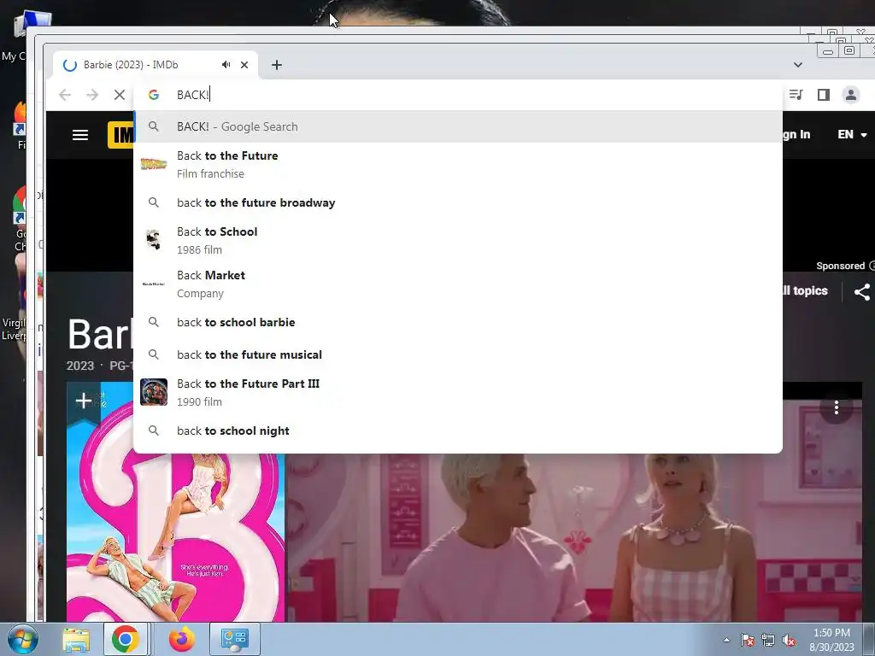Screen dimensions: 875x656
Task: Mute the Barbie IMDb tab audio
Action: point(226,65)
